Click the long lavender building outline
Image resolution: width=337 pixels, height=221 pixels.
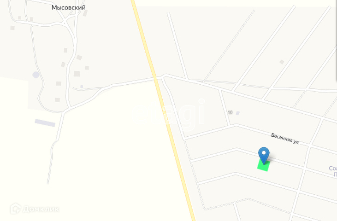click(x=45, y=123)
